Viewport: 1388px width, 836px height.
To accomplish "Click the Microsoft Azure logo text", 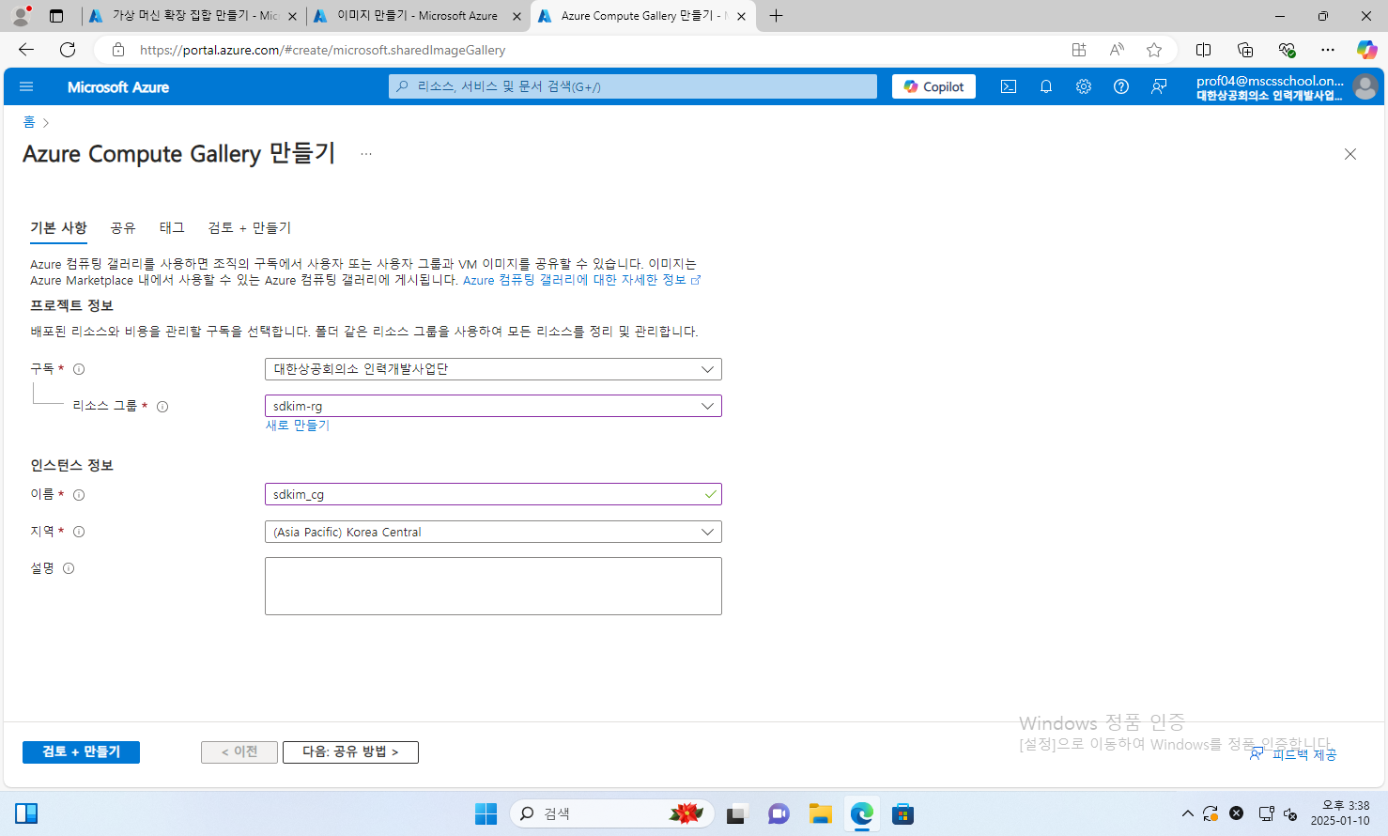I will click(118, 87).
